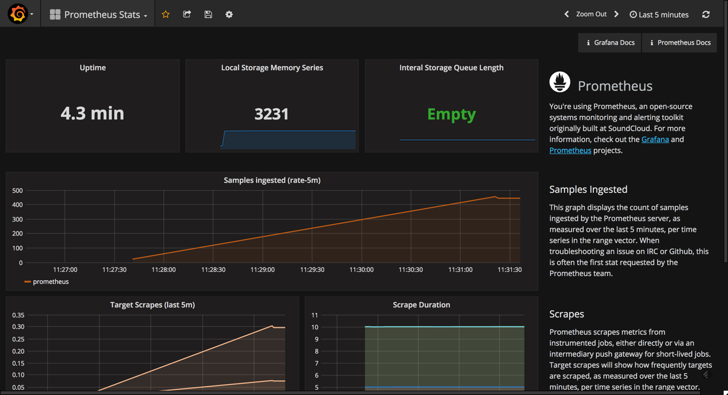Screen dimensions: 728x395
Task: Open the Last 5 minutes time picker
Action: [663, 14]
